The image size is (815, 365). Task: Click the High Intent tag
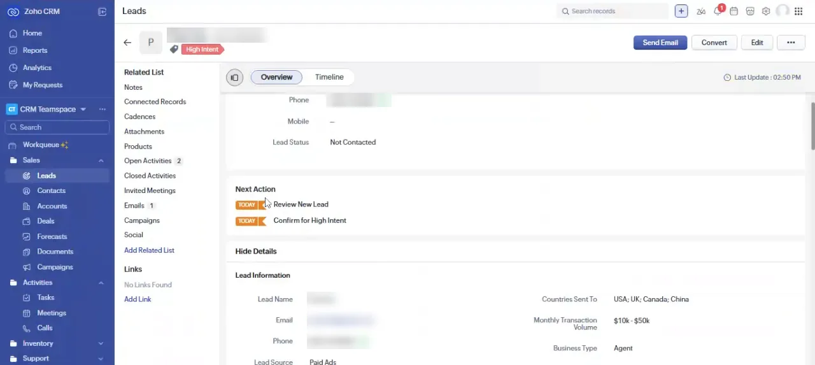[x=202, y=49]
